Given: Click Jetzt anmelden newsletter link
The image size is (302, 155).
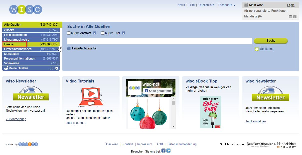Looking at the screenshot, I should (x=256, y=121).
